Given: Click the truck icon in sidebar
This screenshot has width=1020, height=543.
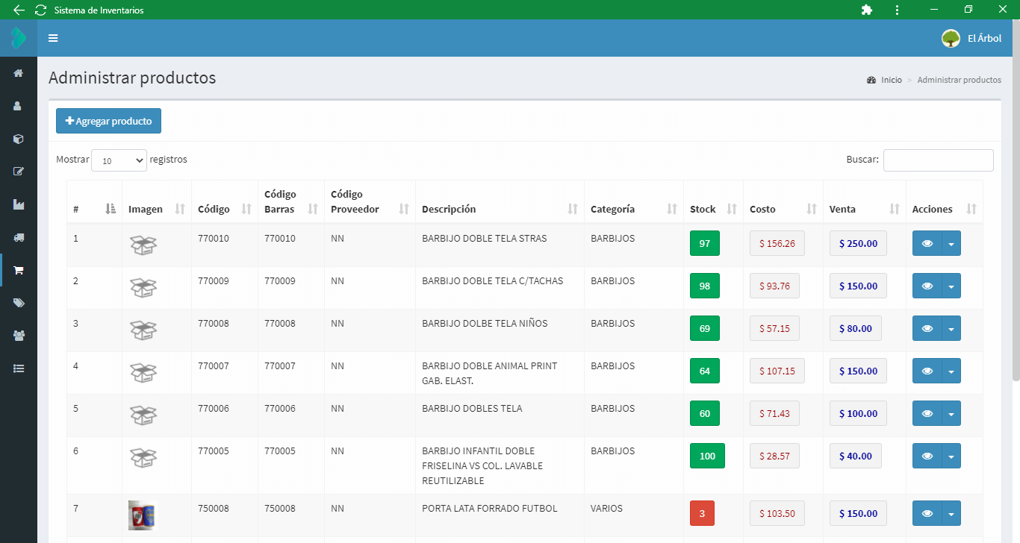Looking at the screenshot, I should coord(18,237).
